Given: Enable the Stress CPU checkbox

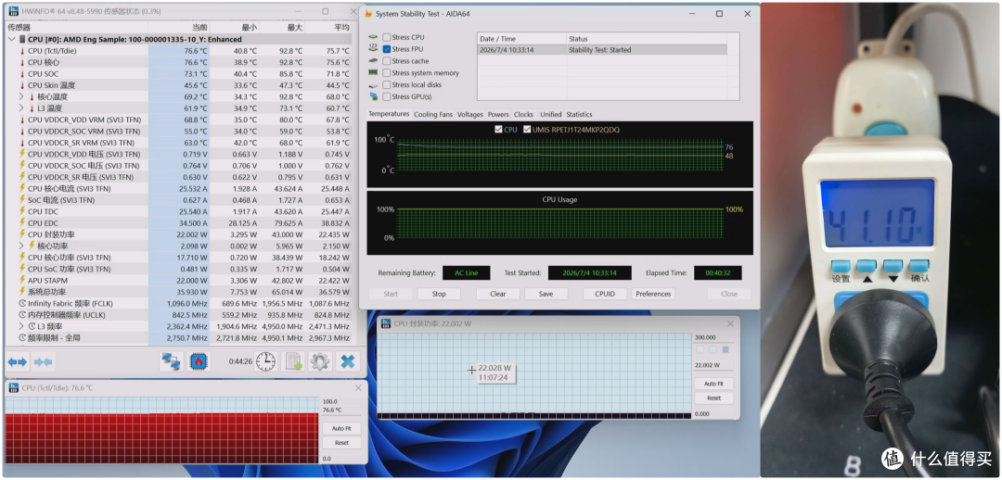Looking at the screenshot, I should pyautogui.click(x=387, y=38).
